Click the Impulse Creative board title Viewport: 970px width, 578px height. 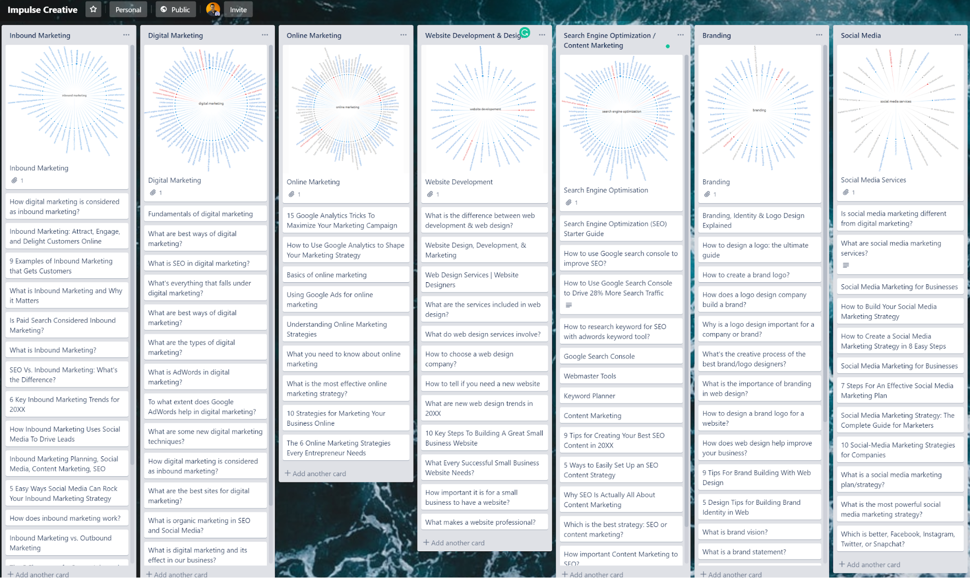pos(43,9)
